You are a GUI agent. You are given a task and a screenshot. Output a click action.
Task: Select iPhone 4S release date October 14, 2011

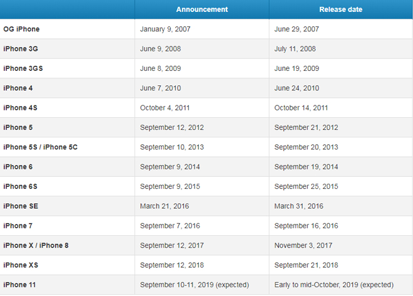click(x=301, y=108)
